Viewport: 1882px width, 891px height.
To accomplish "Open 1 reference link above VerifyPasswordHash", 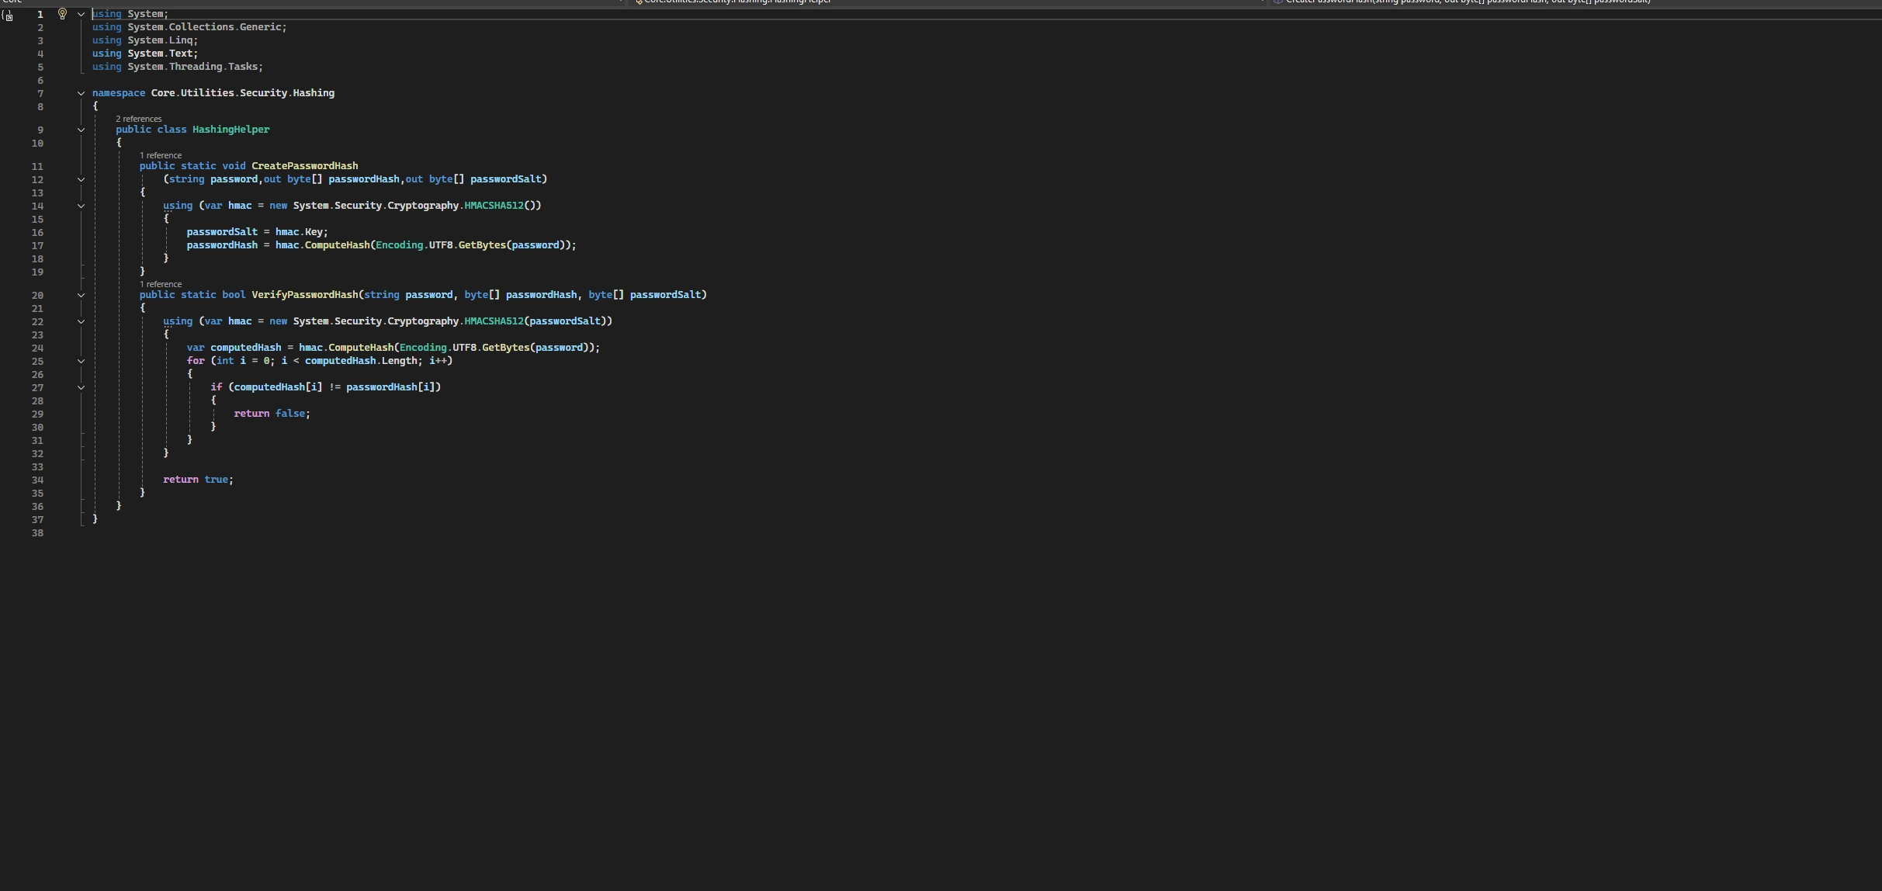I will (161, 284).
